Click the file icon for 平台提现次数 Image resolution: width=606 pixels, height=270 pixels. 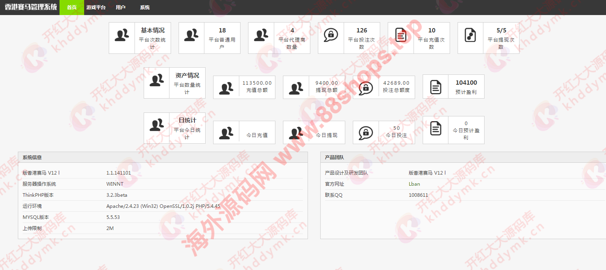[x=470, y=35]
